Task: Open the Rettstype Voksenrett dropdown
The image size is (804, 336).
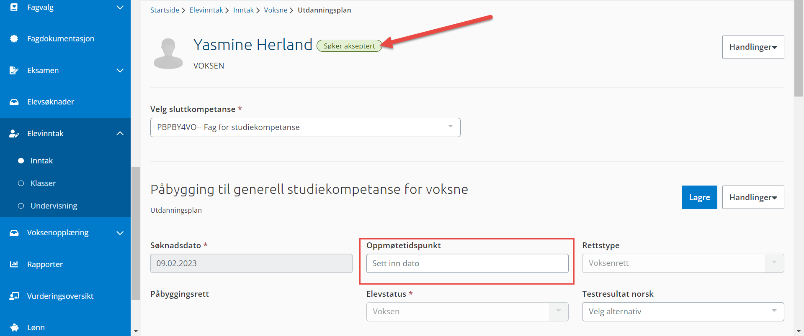Action: 683,263
